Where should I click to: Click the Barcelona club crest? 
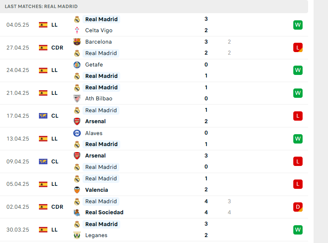tap(77, 41)
